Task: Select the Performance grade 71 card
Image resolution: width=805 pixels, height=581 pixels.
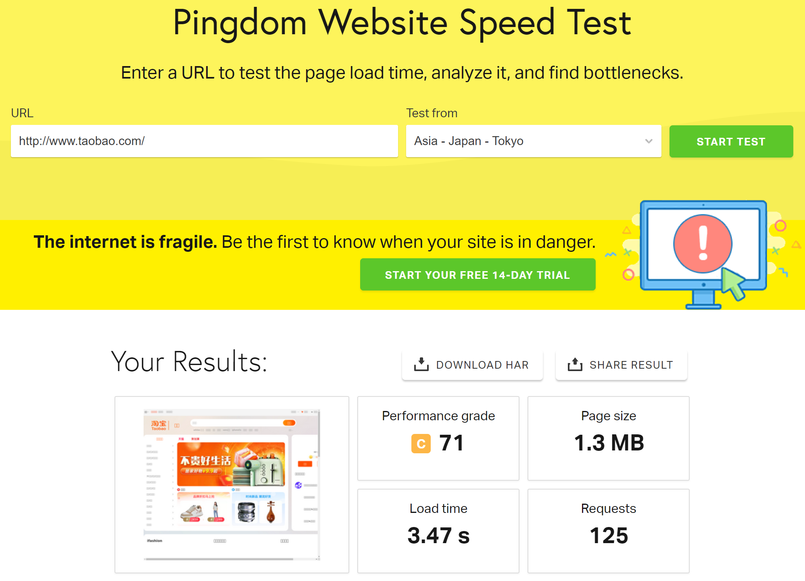Action: point(438,438)
